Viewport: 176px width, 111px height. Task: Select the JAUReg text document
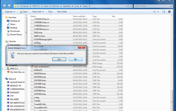[77, 43]
